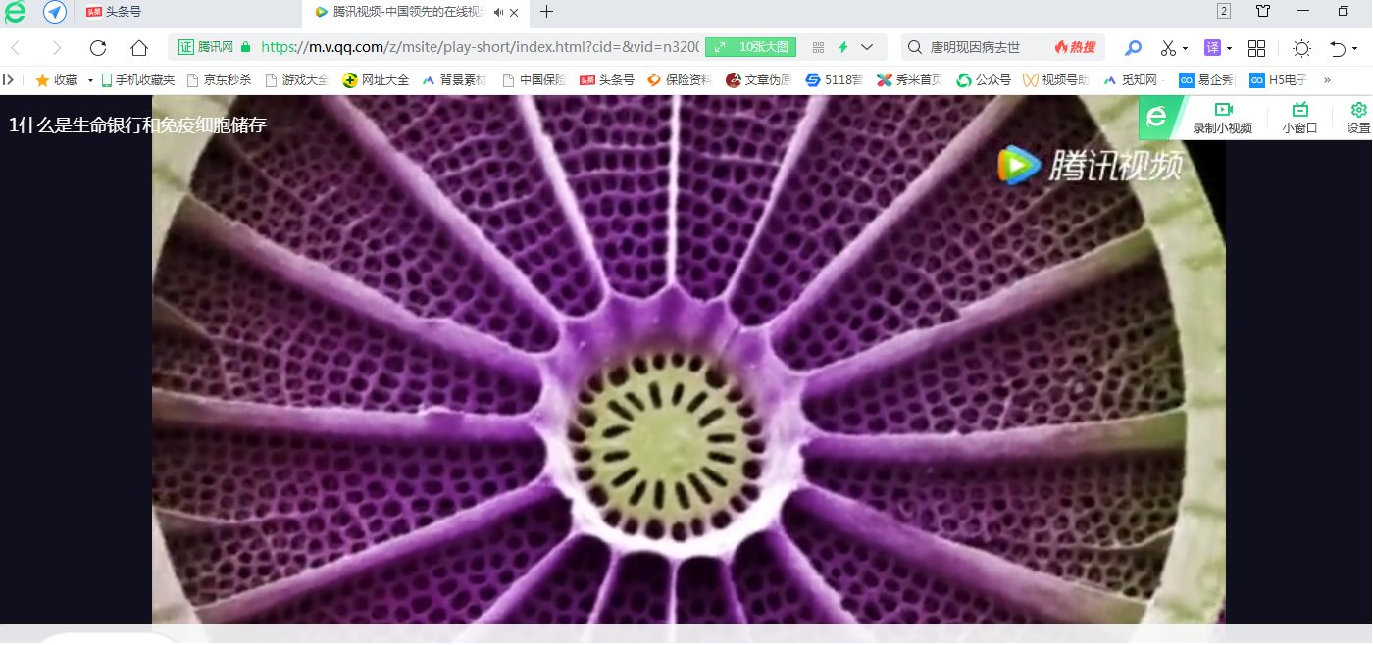Mute the playing 腾讯视频 tab audio

coord(498,13)
